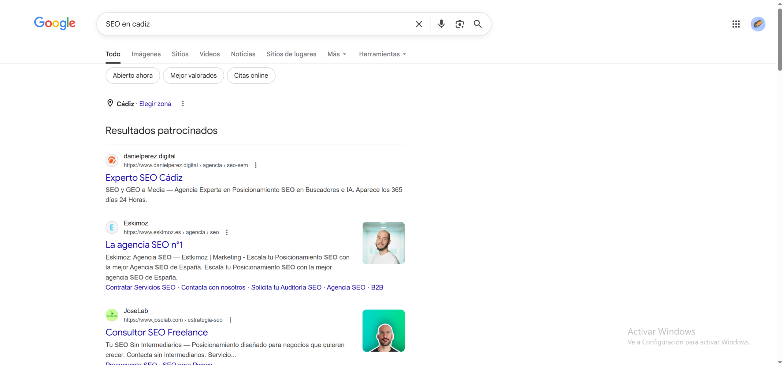
Task: Click the Contratar Servicios SEO sitelink
Action: coord(140,287)
